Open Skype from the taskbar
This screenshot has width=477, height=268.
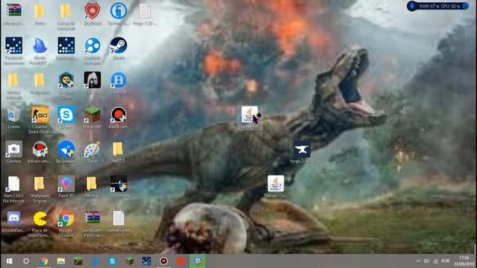[x=113, y=261]
